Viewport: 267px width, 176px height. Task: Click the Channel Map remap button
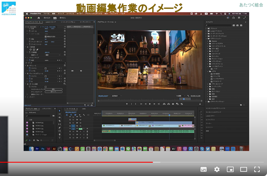pos(54,92)
